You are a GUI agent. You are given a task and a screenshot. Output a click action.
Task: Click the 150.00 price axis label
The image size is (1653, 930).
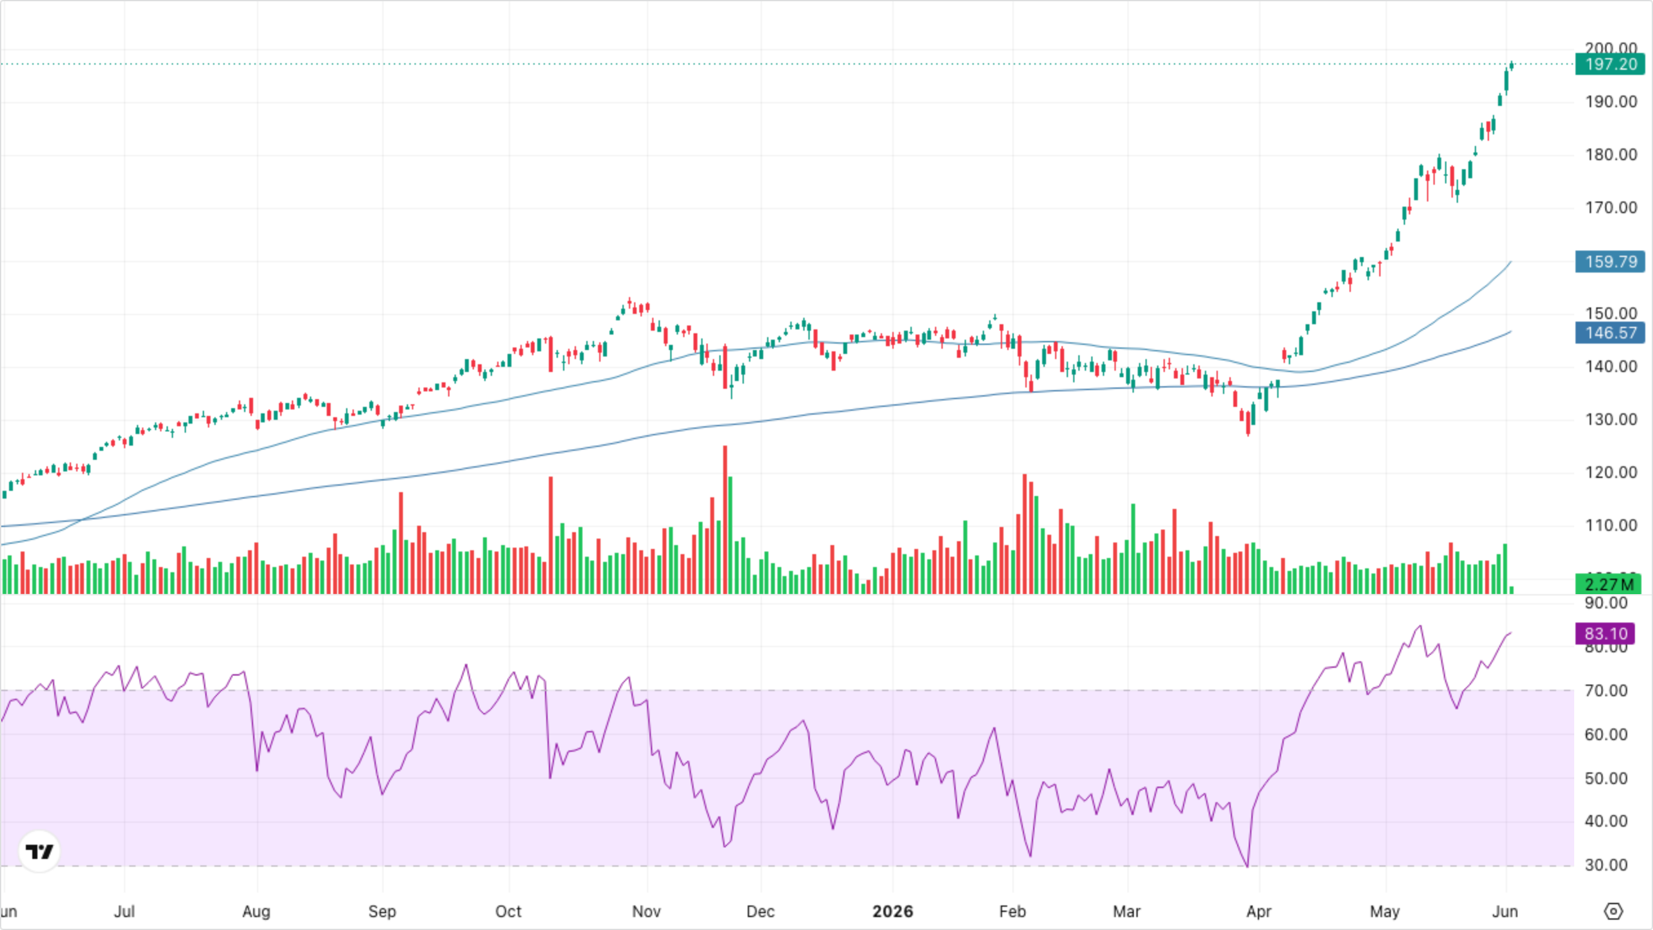[x=1611, y=313]
